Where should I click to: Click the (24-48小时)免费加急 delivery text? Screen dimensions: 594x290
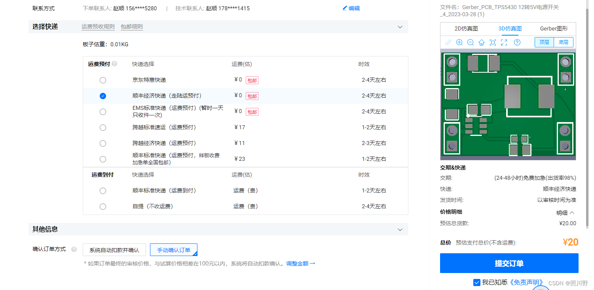(x=535, y=178)
